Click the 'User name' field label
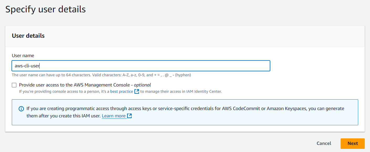Image resolution: width=370 pixels, height=152 pixels. click(23, 56)
